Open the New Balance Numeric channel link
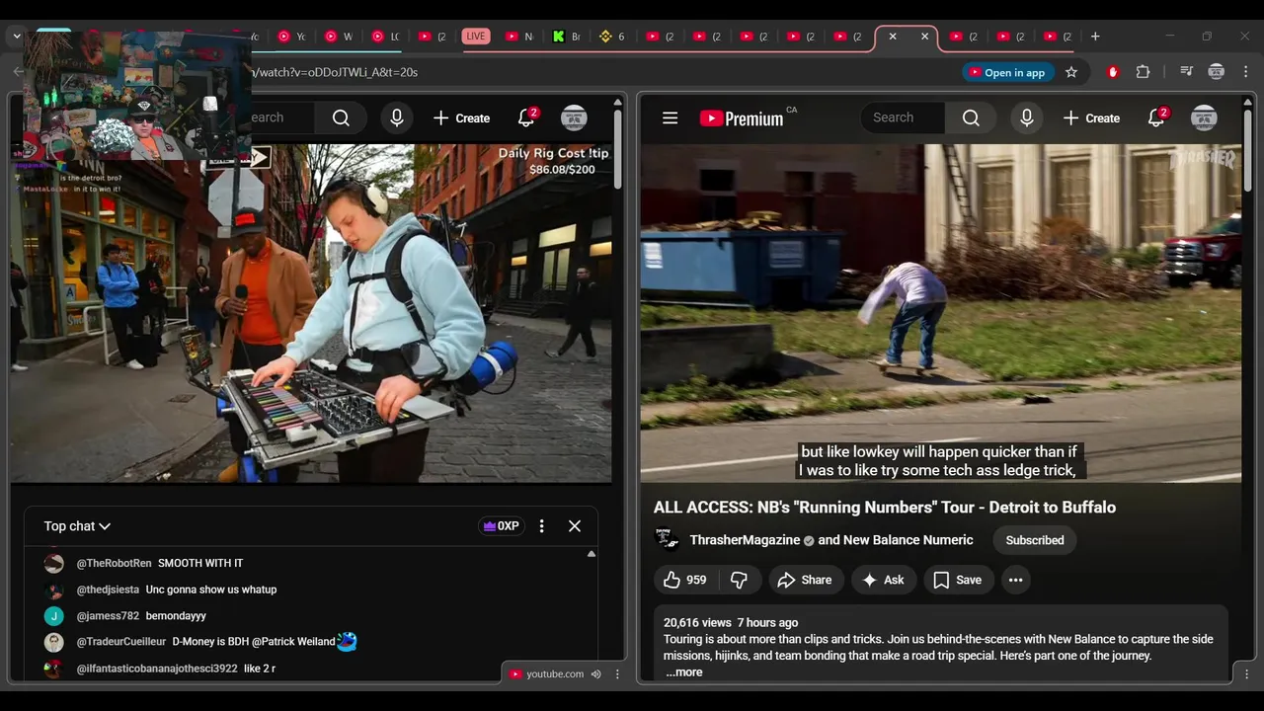The height and width of the screenshot is (711, 1264). (908, 540)
